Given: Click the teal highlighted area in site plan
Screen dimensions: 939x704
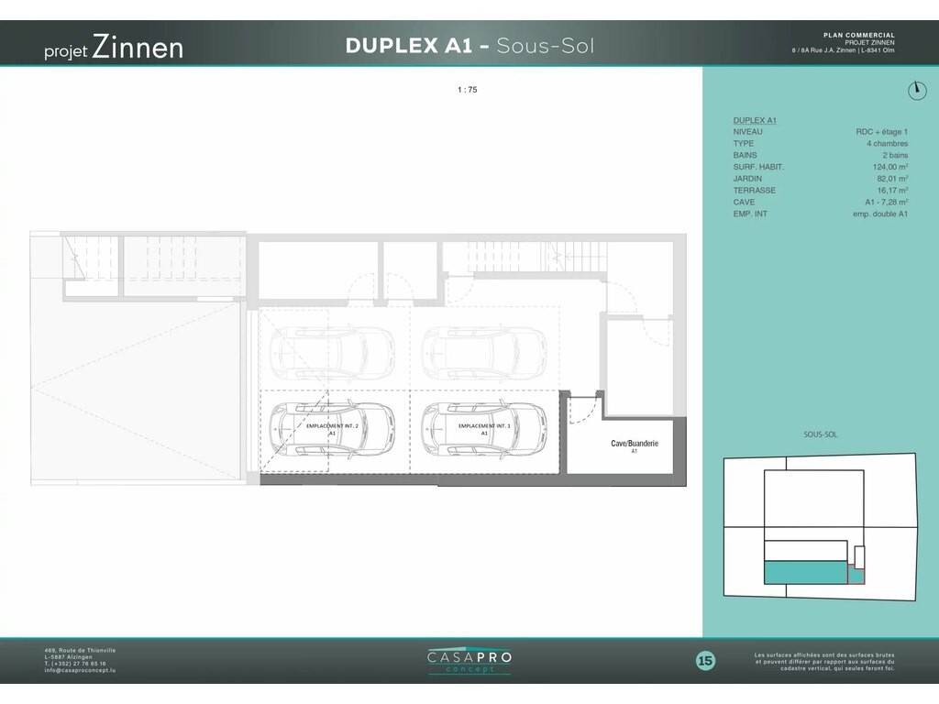Looking at the screenshot, I should click(806, 574).
